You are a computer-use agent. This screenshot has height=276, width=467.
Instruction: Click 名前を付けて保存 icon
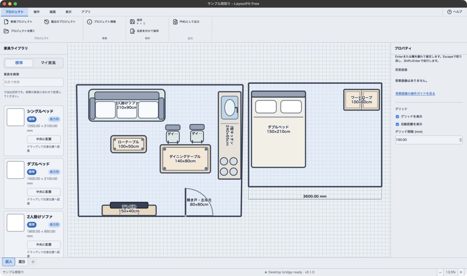[133, 31]
